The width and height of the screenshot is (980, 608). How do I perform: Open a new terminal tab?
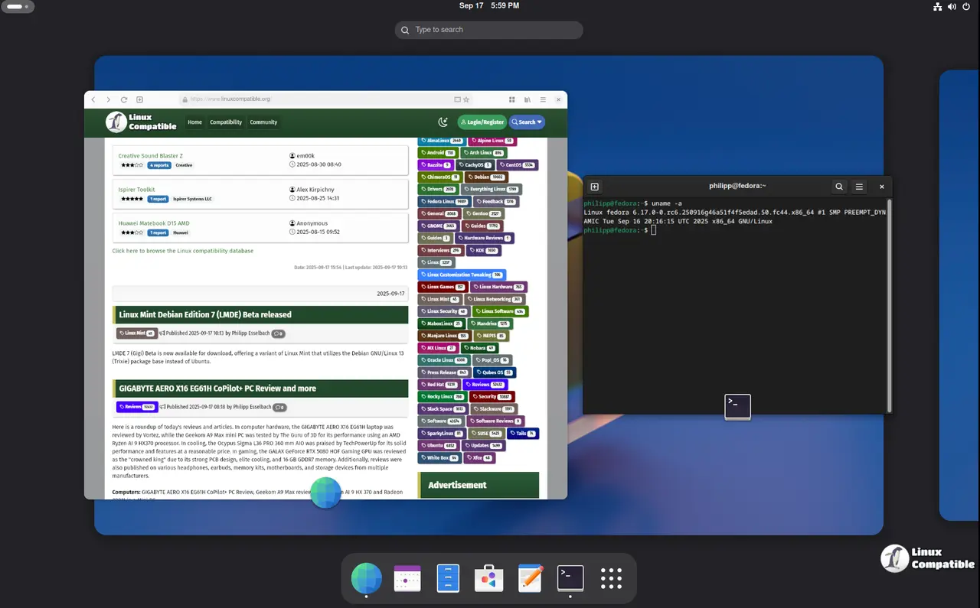[x=594, y=186]
